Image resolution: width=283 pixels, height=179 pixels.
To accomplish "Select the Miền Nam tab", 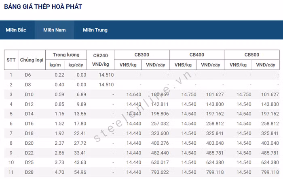I will (x=55, y=30).
